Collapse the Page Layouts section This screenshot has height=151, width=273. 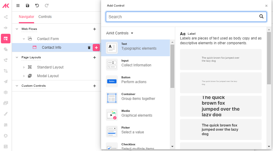pyautogui.click(x=17, y=57)
